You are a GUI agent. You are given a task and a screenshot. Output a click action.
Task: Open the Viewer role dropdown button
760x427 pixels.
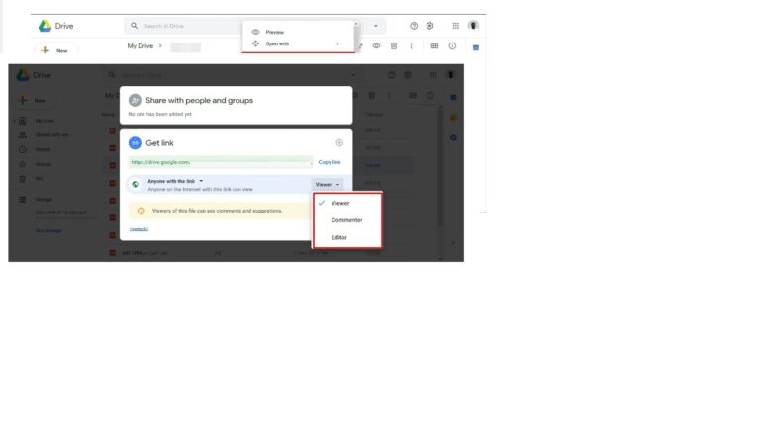click(x=328, y=185)
